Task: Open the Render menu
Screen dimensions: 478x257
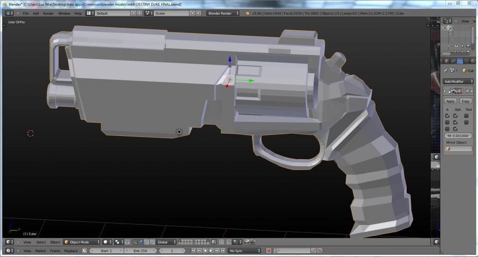Action: coord(48,14)
